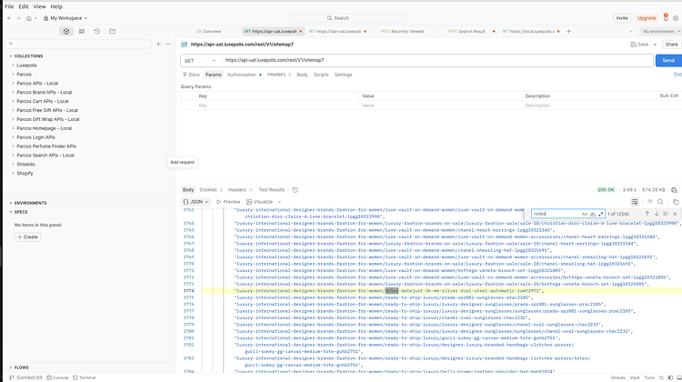682x382 pixels.
Task: Open the File menu
Action: (x=9, y=6)
